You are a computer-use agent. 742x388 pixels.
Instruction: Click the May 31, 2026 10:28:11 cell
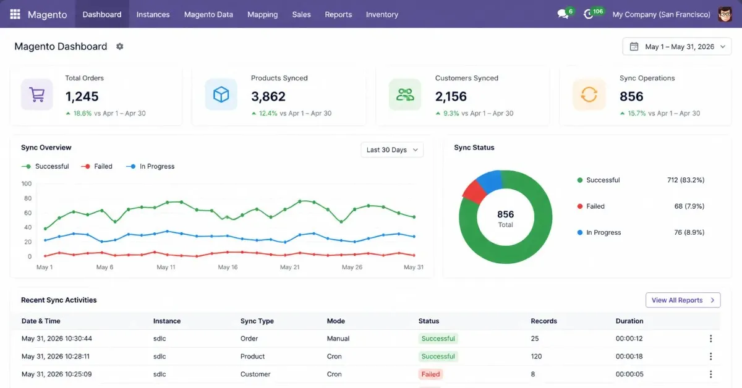click(x=56, y=356)
